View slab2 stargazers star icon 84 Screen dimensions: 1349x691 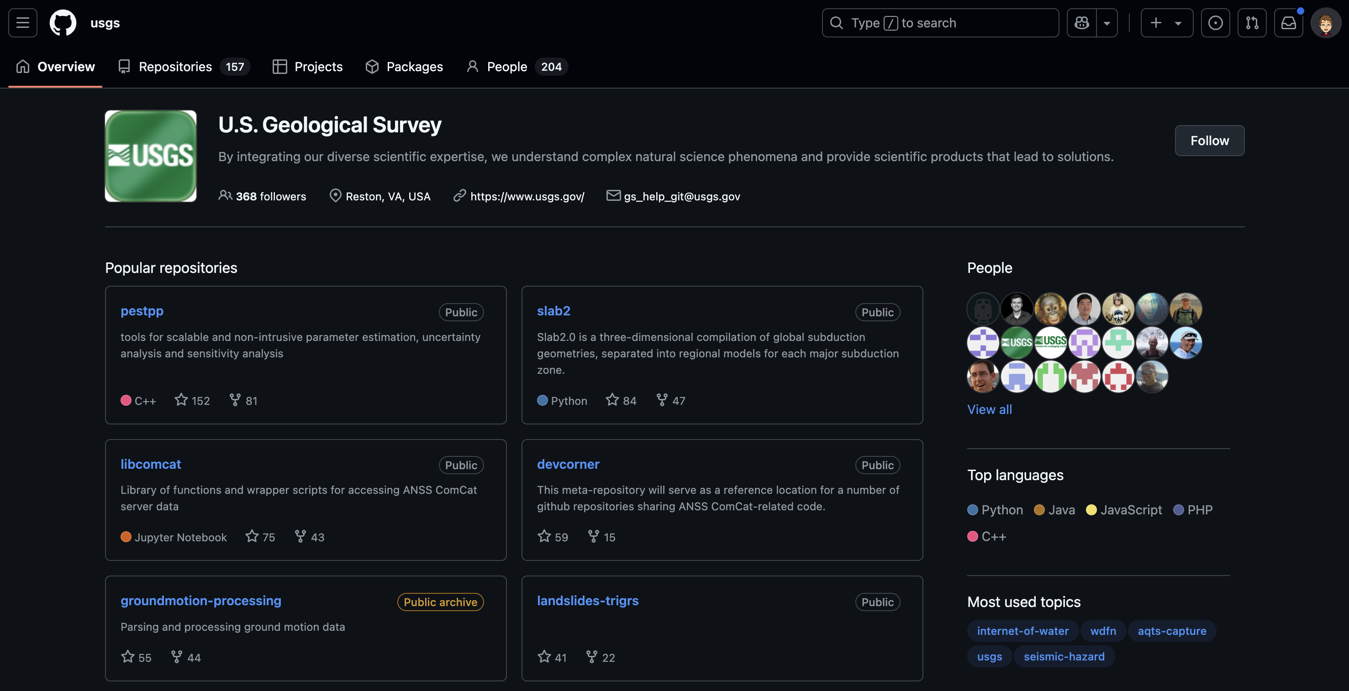(x=621, y=400)
